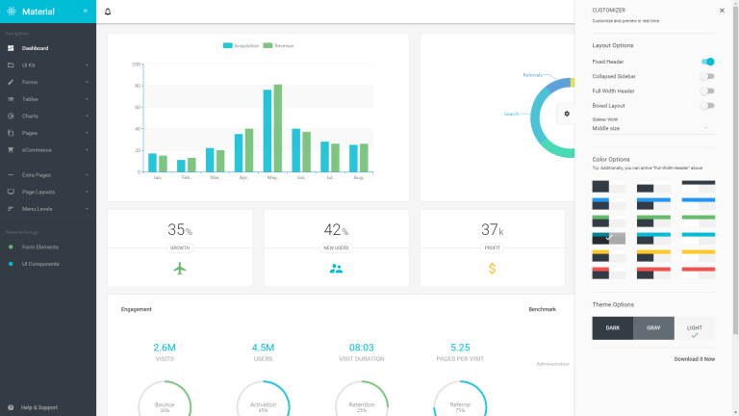739x416 pixels.
Task: Click the notification bell icon
Action: point(108,12)
